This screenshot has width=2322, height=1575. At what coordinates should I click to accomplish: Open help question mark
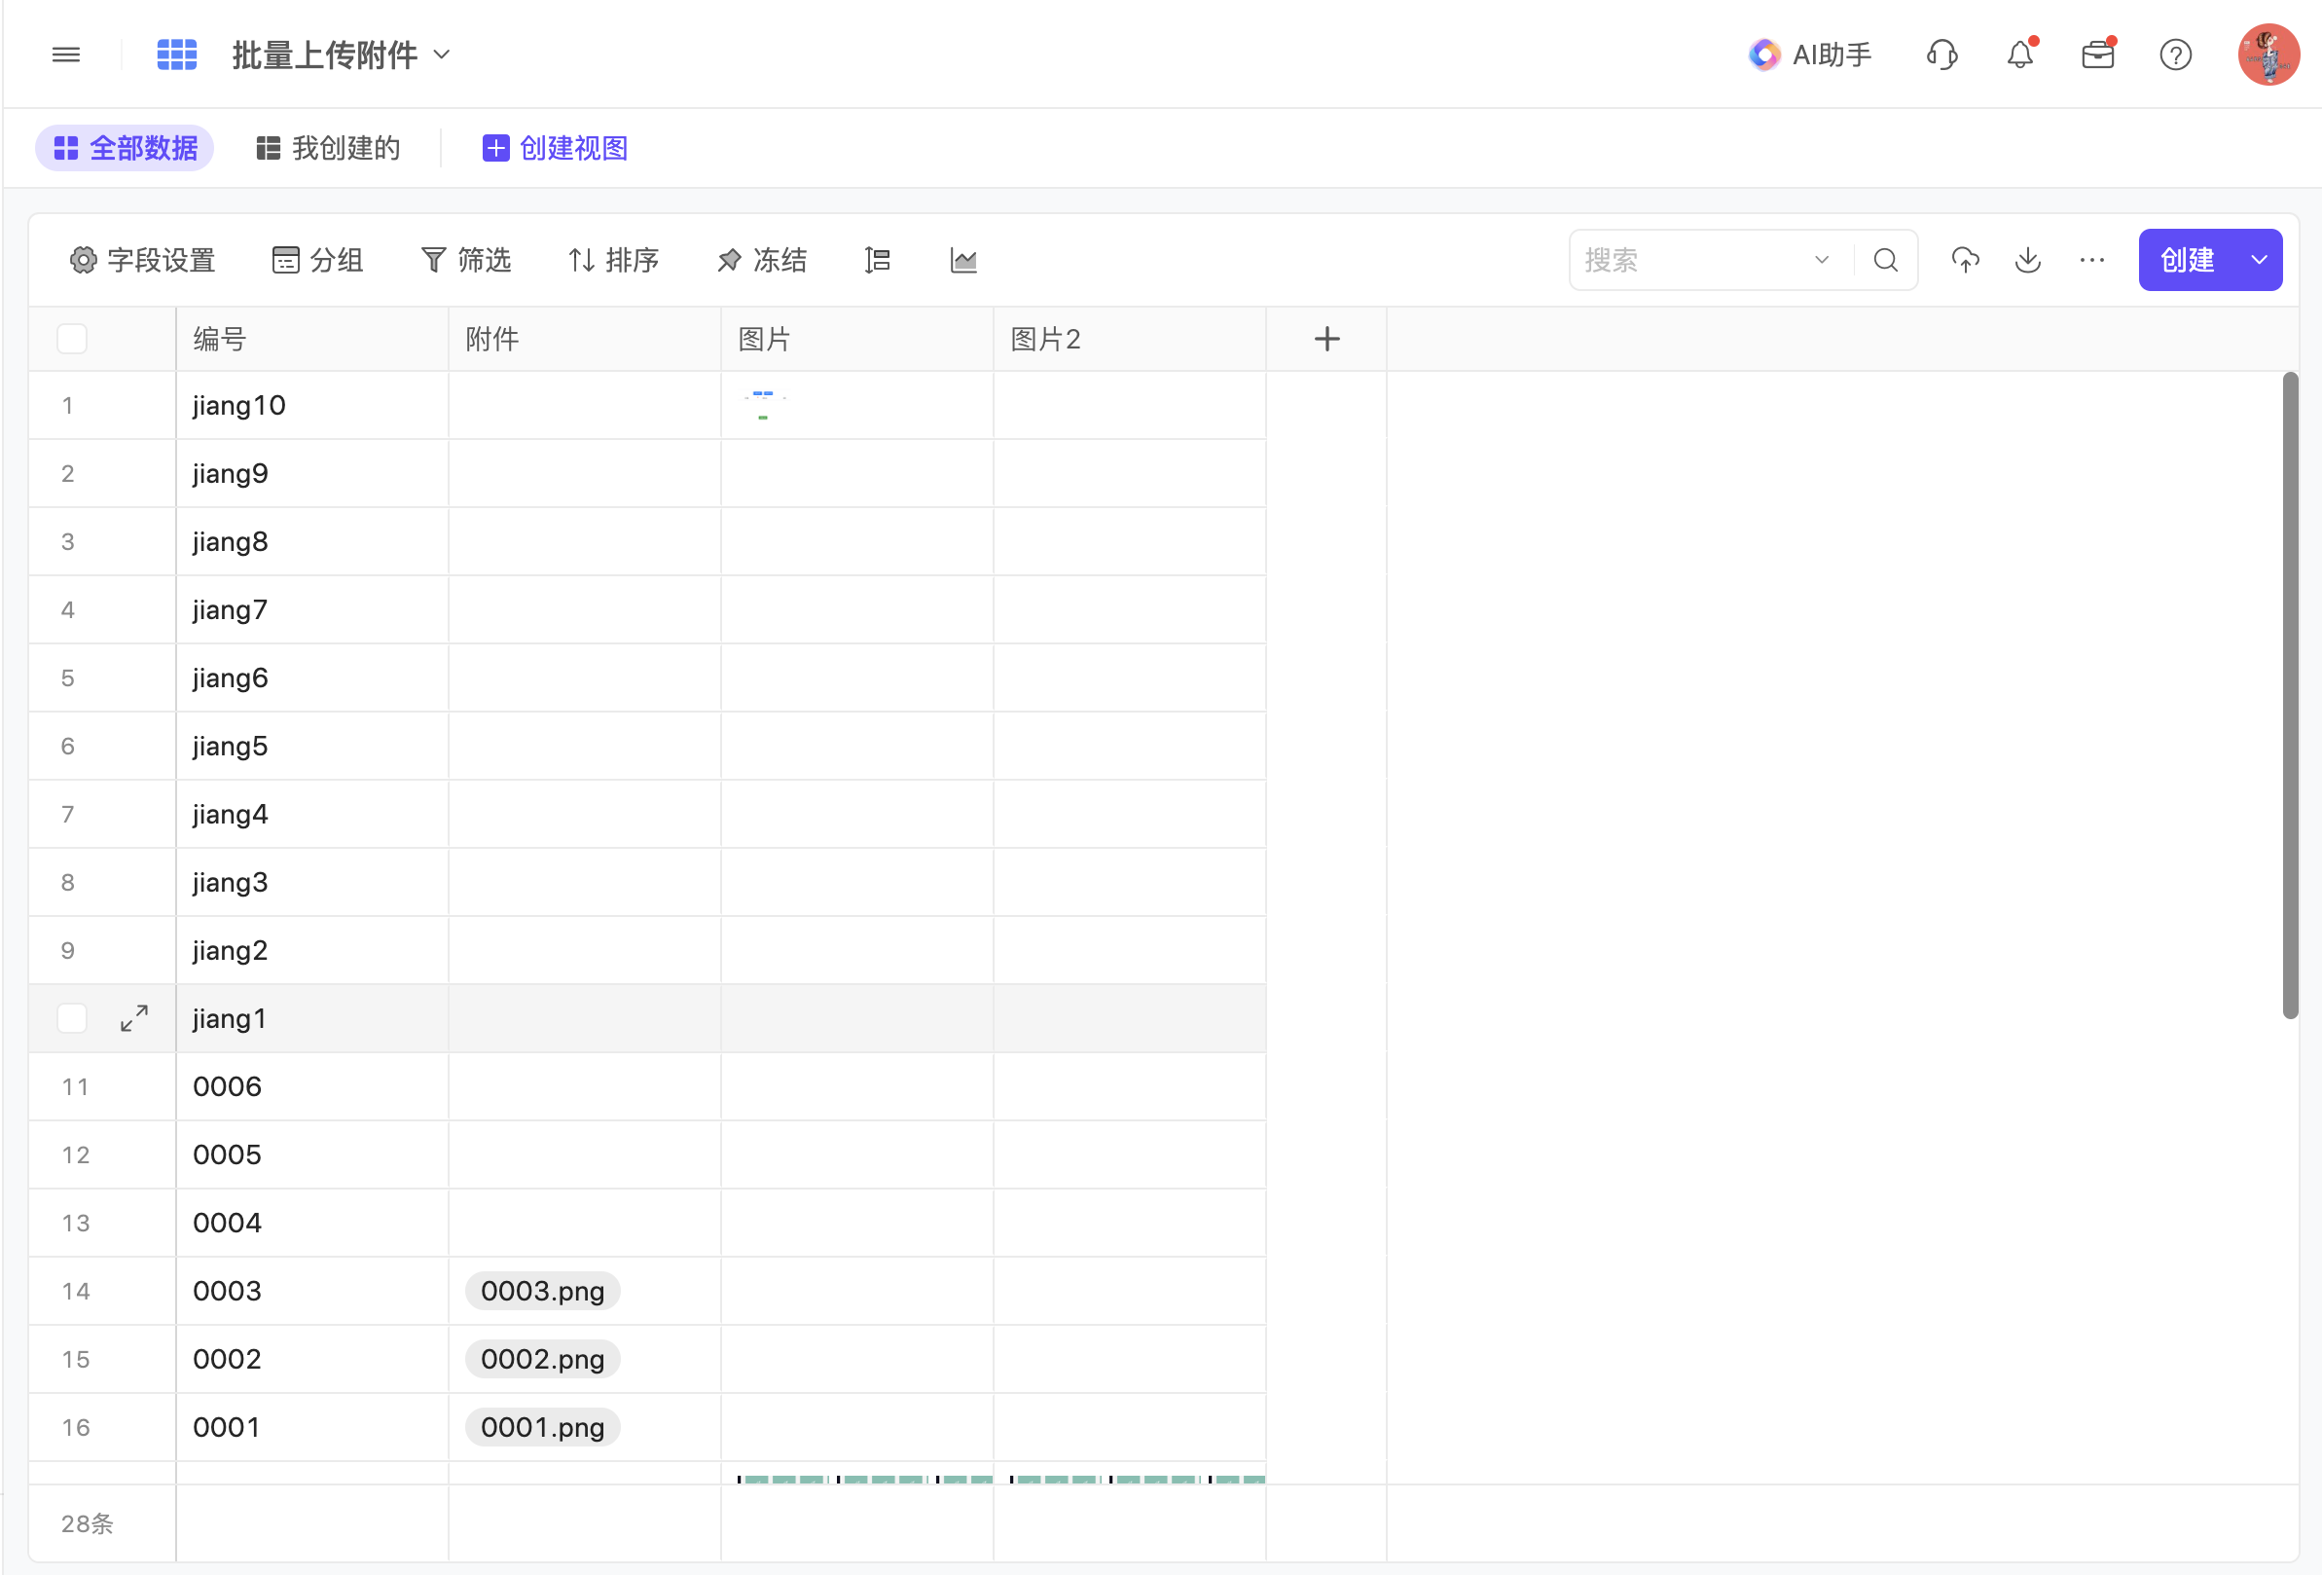point(2175,55)
